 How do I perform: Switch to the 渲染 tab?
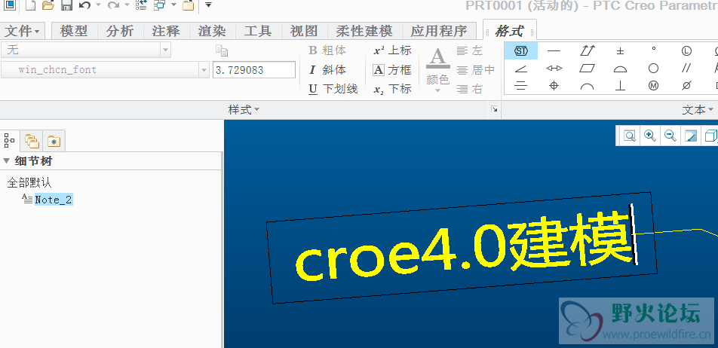(x=212, y=31)
